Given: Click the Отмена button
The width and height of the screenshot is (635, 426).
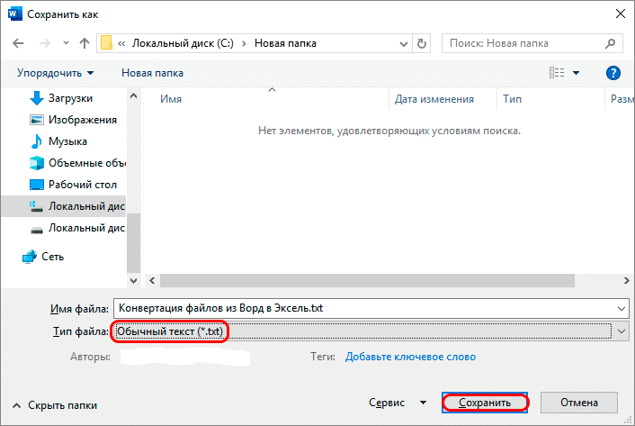Looking at the screenshot, I should (x=579, y=403).
